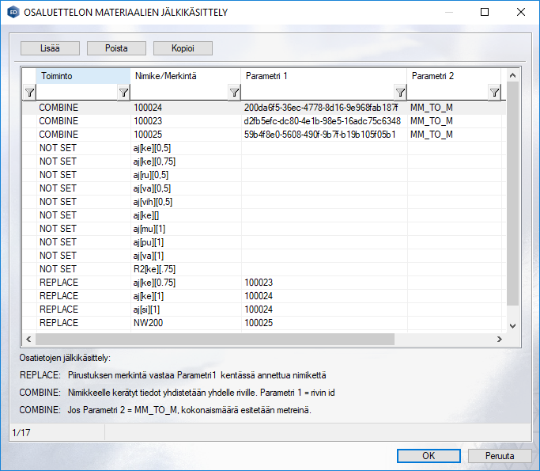Click the Parametri 1 column header
This screenshot has height=471, width=540.
[323, 76]
